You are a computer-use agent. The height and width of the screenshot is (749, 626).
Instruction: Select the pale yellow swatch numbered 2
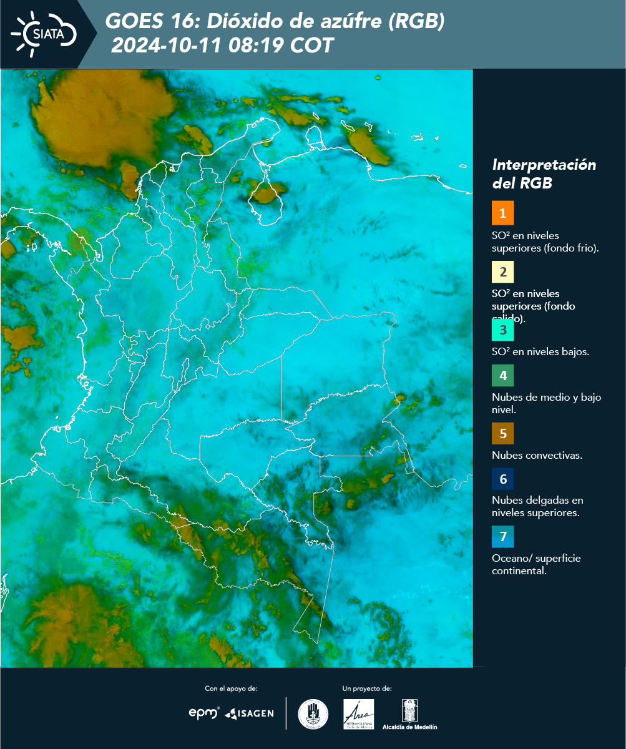click(x=502, y=272)
